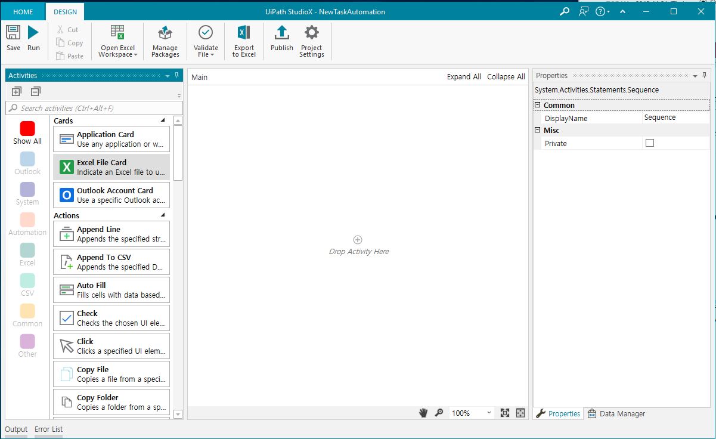Viewport: 716px width, 439px height.
Task: Collapse the Misc property group
Action: (537, 130)
